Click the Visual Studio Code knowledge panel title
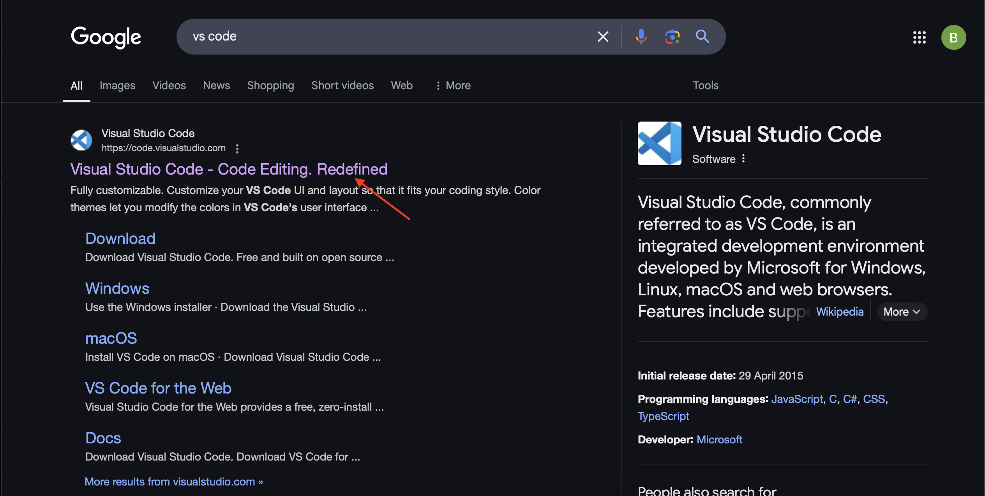This screenshot has height=496, width=985. [787, 134]
